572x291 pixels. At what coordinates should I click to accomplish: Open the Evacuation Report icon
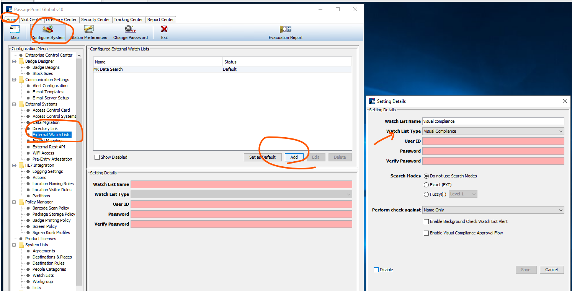point(286,29)
